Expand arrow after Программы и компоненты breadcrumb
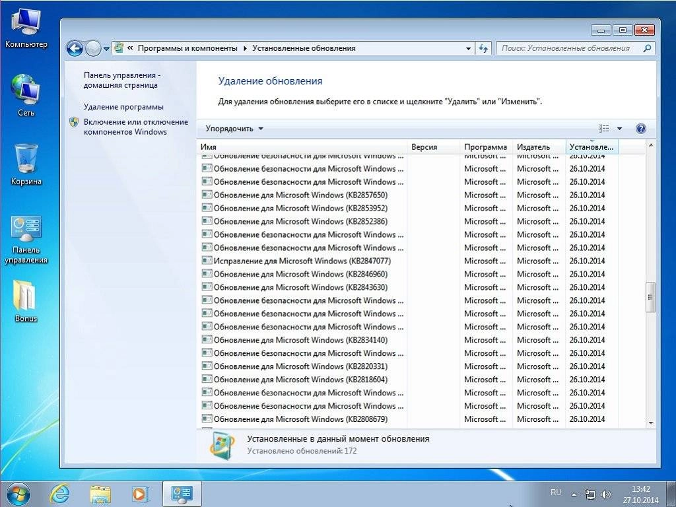The height and width of the screenshot is (507, 676). coord(245,48)
